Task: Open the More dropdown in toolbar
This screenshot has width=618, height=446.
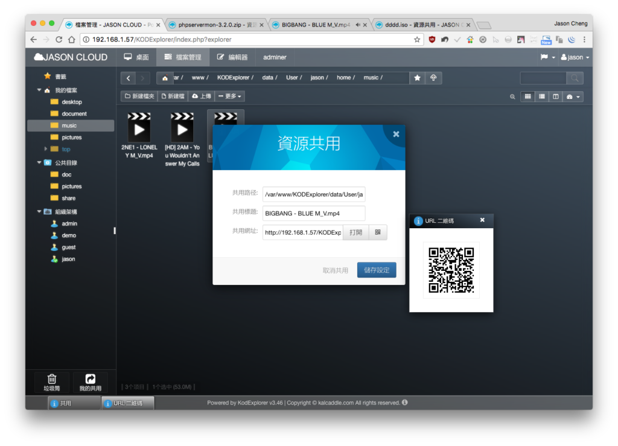Action: 230,96
